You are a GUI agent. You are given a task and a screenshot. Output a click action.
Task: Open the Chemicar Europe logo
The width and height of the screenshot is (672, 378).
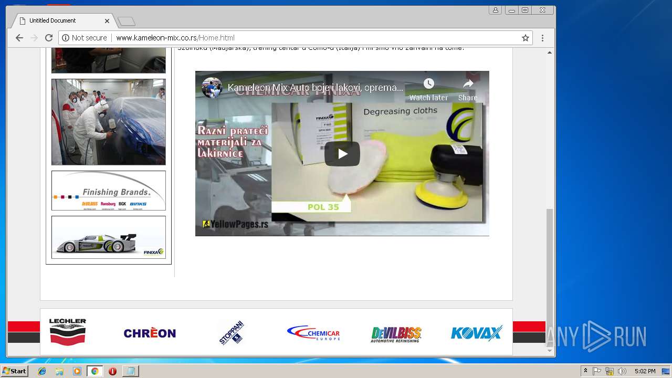pyautogui.click(x=313, y=333)
